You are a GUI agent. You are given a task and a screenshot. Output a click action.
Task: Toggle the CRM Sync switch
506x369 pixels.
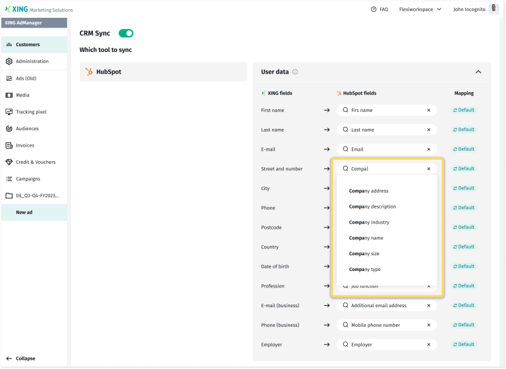(x=126, y=33)
